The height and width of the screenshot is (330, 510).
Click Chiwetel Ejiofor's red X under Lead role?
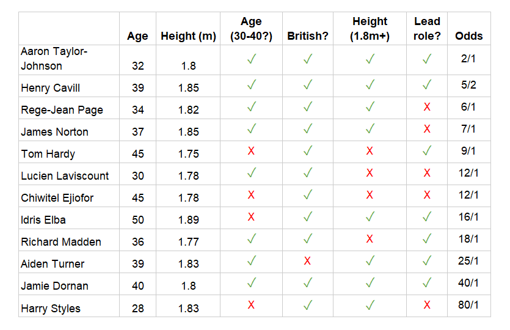pos(427,195)
